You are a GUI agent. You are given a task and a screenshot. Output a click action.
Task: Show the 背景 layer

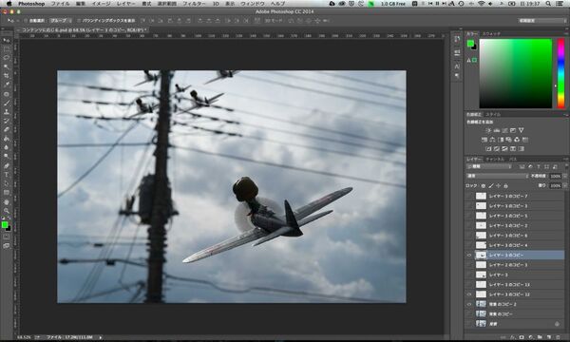coord(469,324)
